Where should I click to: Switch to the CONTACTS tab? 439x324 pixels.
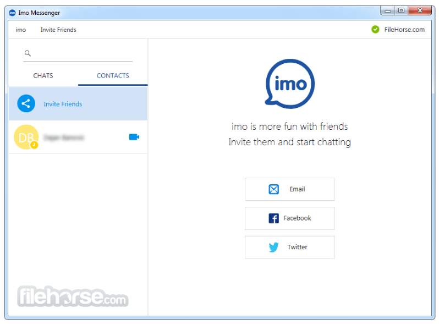click(x=113, y=75)
